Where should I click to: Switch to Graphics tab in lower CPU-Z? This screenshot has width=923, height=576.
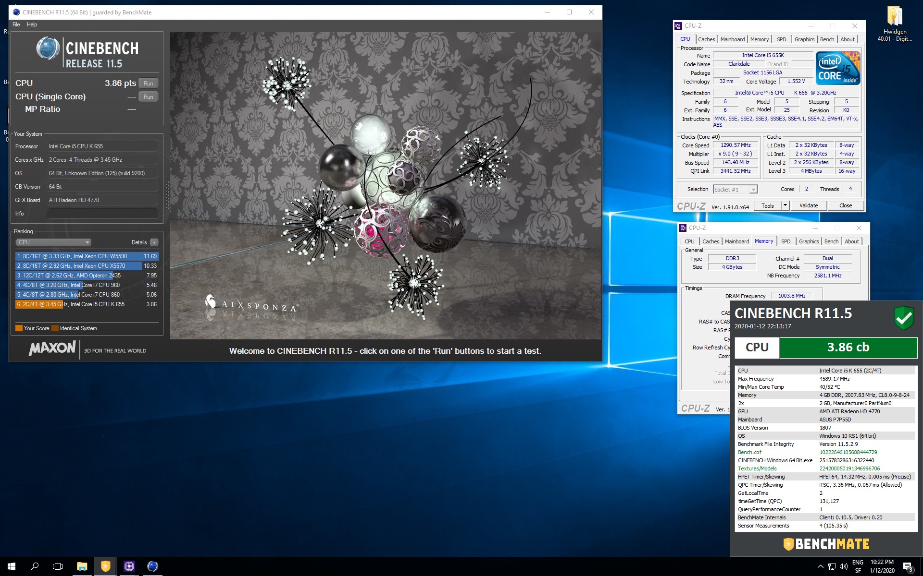[809, 241]
